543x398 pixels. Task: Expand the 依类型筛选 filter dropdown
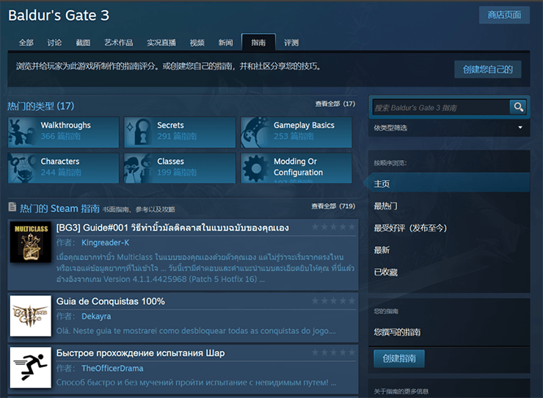[x=449, y=127]
